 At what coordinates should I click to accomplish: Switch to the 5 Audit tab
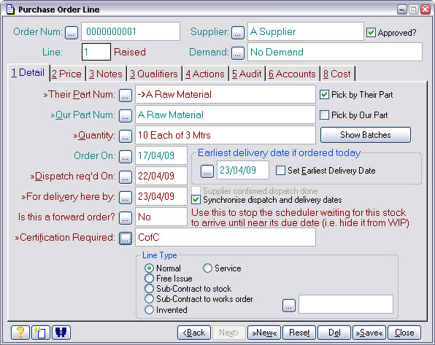pyautogui.click(x=247, y=74)
